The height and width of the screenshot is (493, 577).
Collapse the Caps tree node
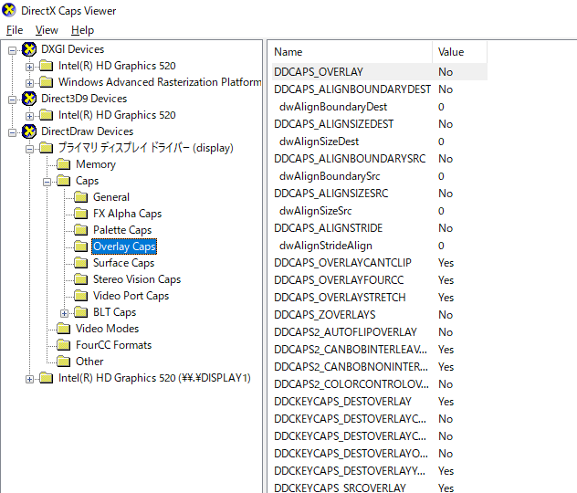tap(47, 181)
